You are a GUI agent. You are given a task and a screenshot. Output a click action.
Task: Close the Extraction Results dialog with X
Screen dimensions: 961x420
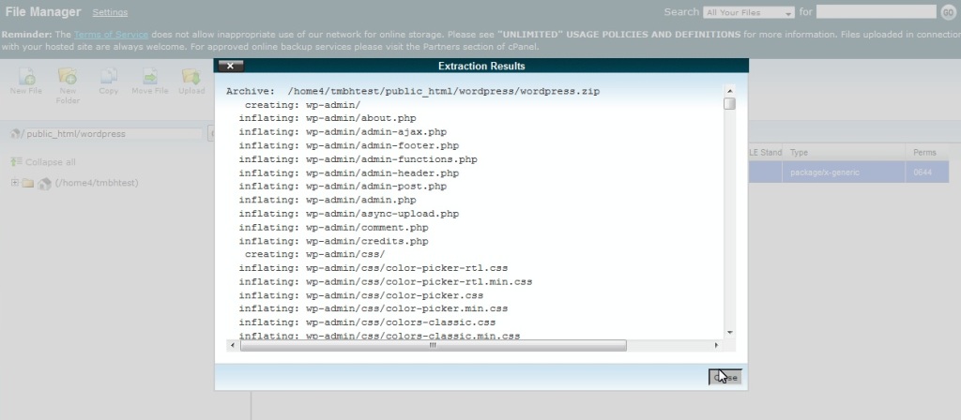click(x=231, y=67)
